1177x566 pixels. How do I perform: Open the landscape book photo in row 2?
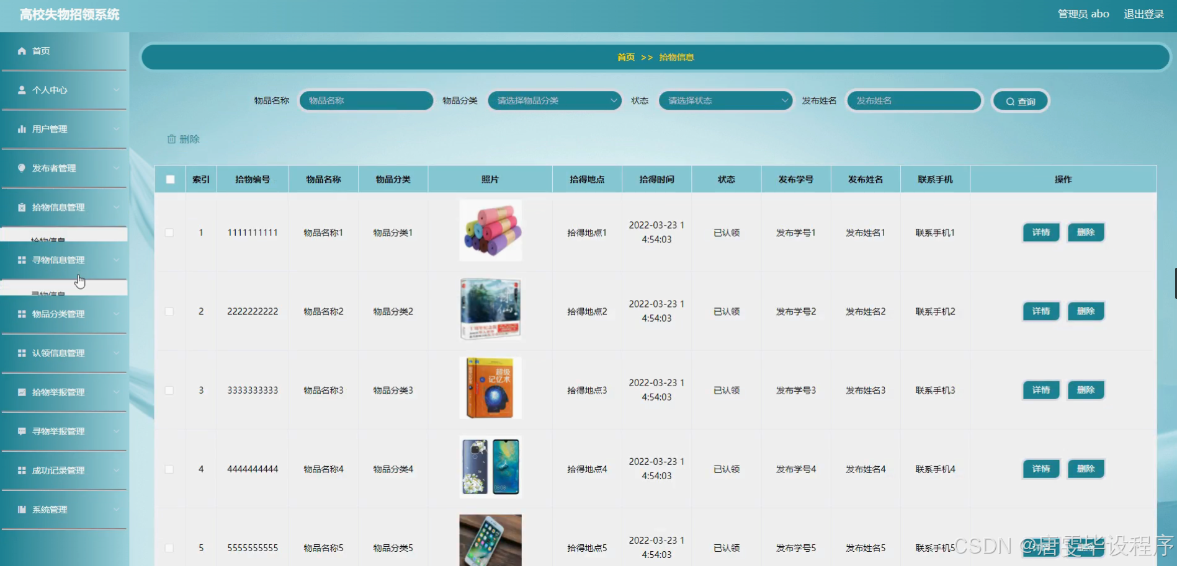click(x=490, y=309)
